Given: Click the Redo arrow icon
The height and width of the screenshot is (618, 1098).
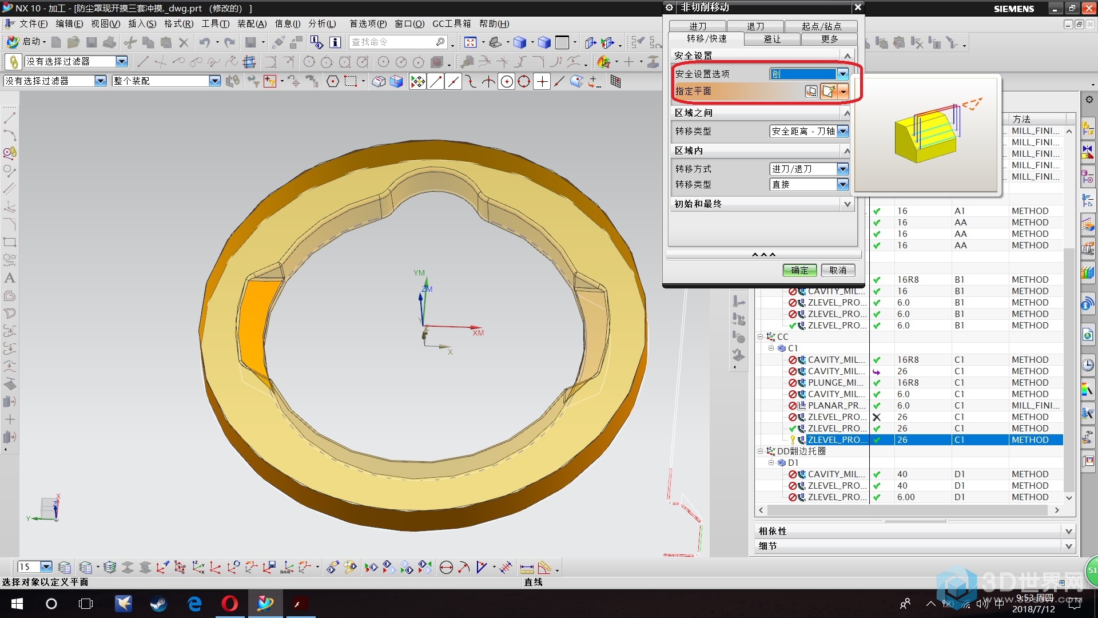Looking at the screenshot, I should tap(229, 42).
